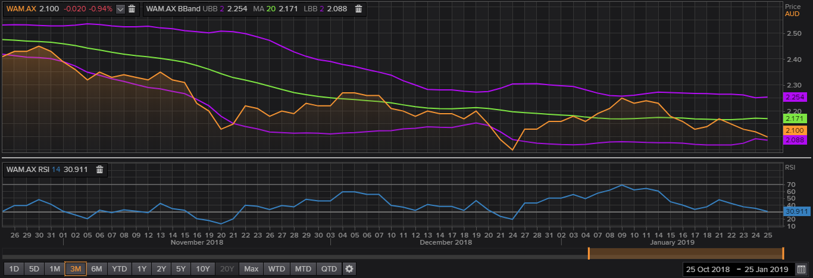Choose the 1Y range button

(142, 269)
